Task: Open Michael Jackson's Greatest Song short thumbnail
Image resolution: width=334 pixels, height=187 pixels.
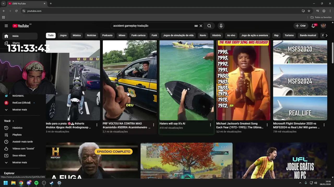Action: point(243,80)
